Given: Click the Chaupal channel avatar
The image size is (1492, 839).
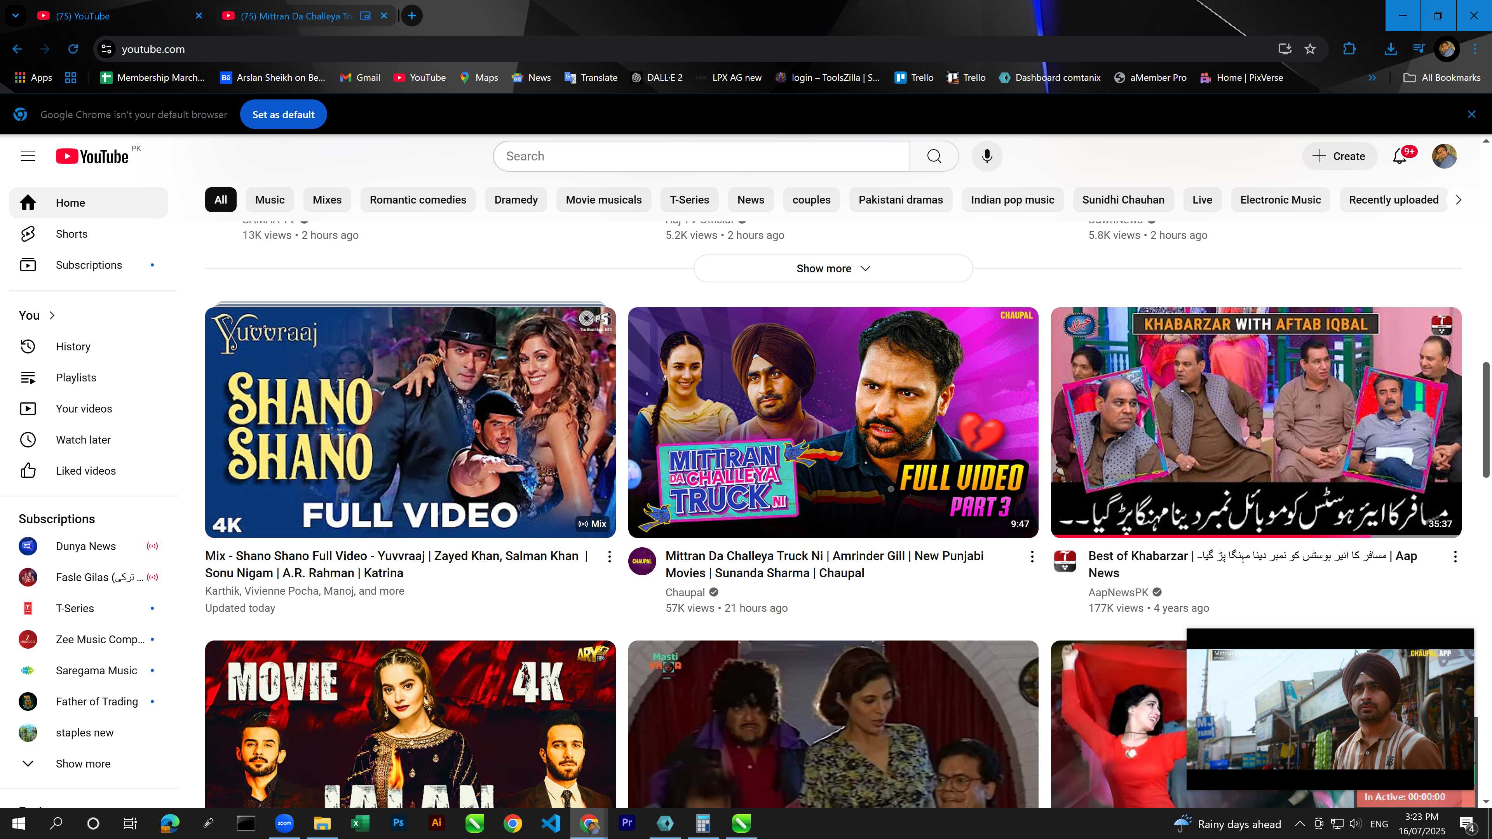Looking at the screenshot, I should click(x=642, y=561).
